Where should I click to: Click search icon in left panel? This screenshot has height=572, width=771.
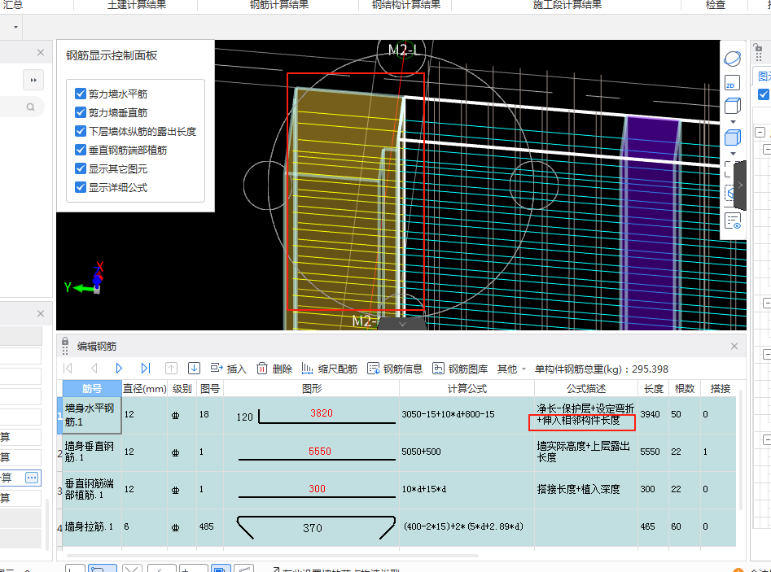(30, 107)
